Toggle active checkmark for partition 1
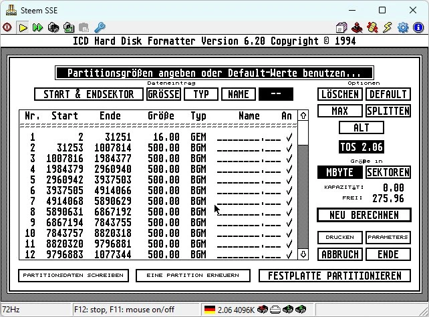This screenshot has width=429, height=317. coord(289,137)
